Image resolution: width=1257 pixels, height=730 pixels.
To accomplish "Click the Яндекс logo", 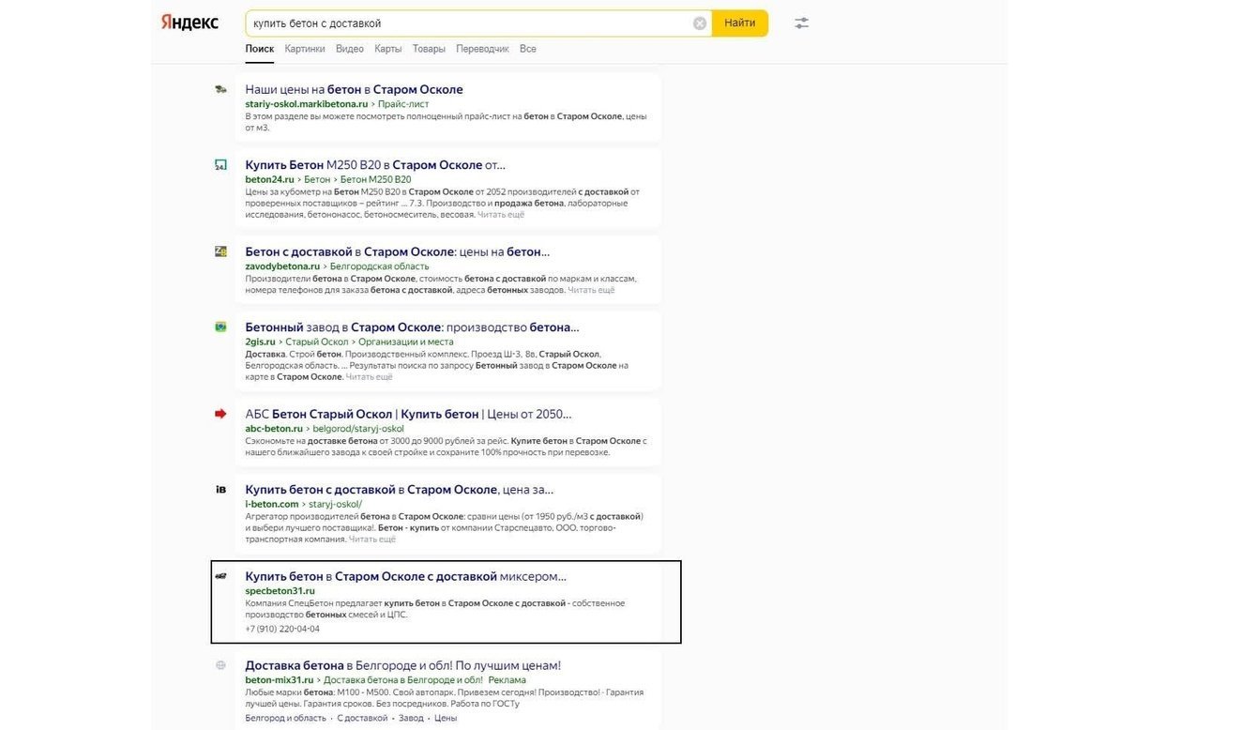I will pos(189,23).
